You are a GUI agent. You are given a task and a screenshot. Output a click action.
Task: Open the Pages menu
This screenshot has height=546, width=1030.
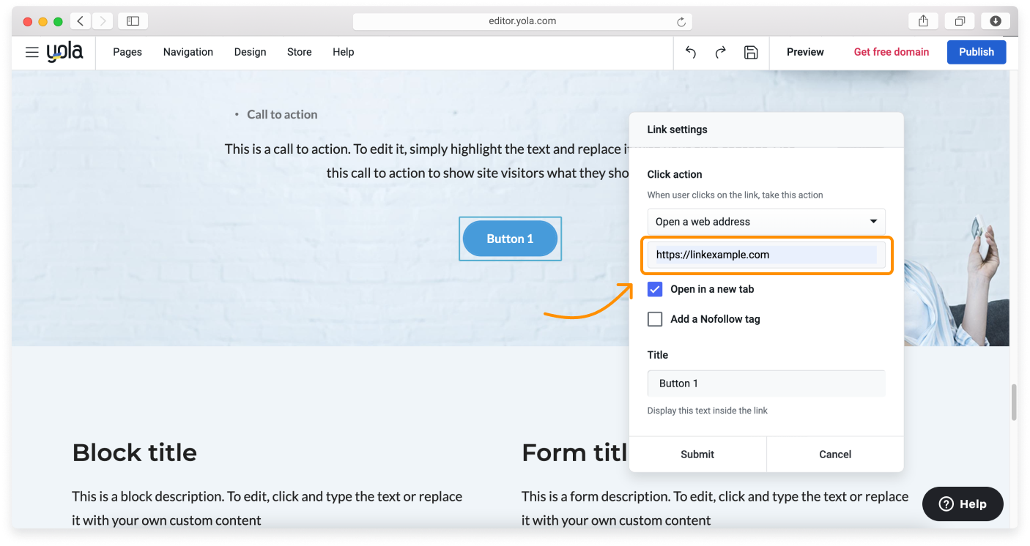(127, 52)
